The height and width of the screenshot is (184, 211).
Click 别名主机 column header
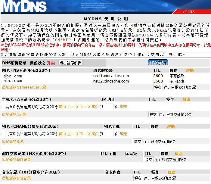pos(112,126)
